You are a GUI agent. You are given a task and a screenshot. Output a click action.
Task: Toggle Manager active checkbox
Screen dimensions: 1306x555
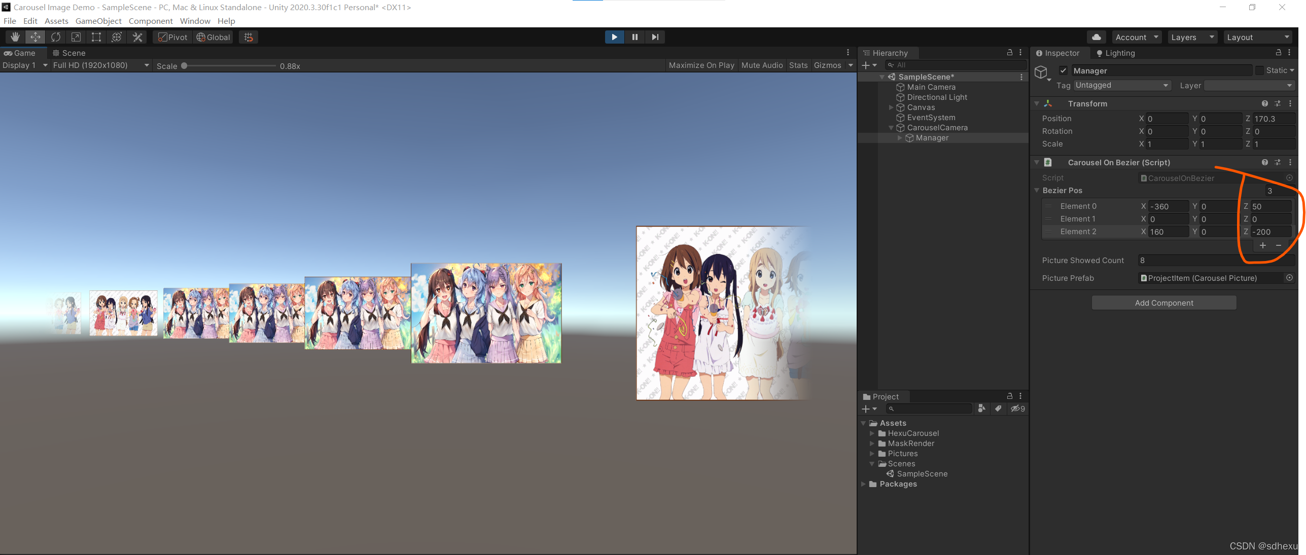(1064, 70)
